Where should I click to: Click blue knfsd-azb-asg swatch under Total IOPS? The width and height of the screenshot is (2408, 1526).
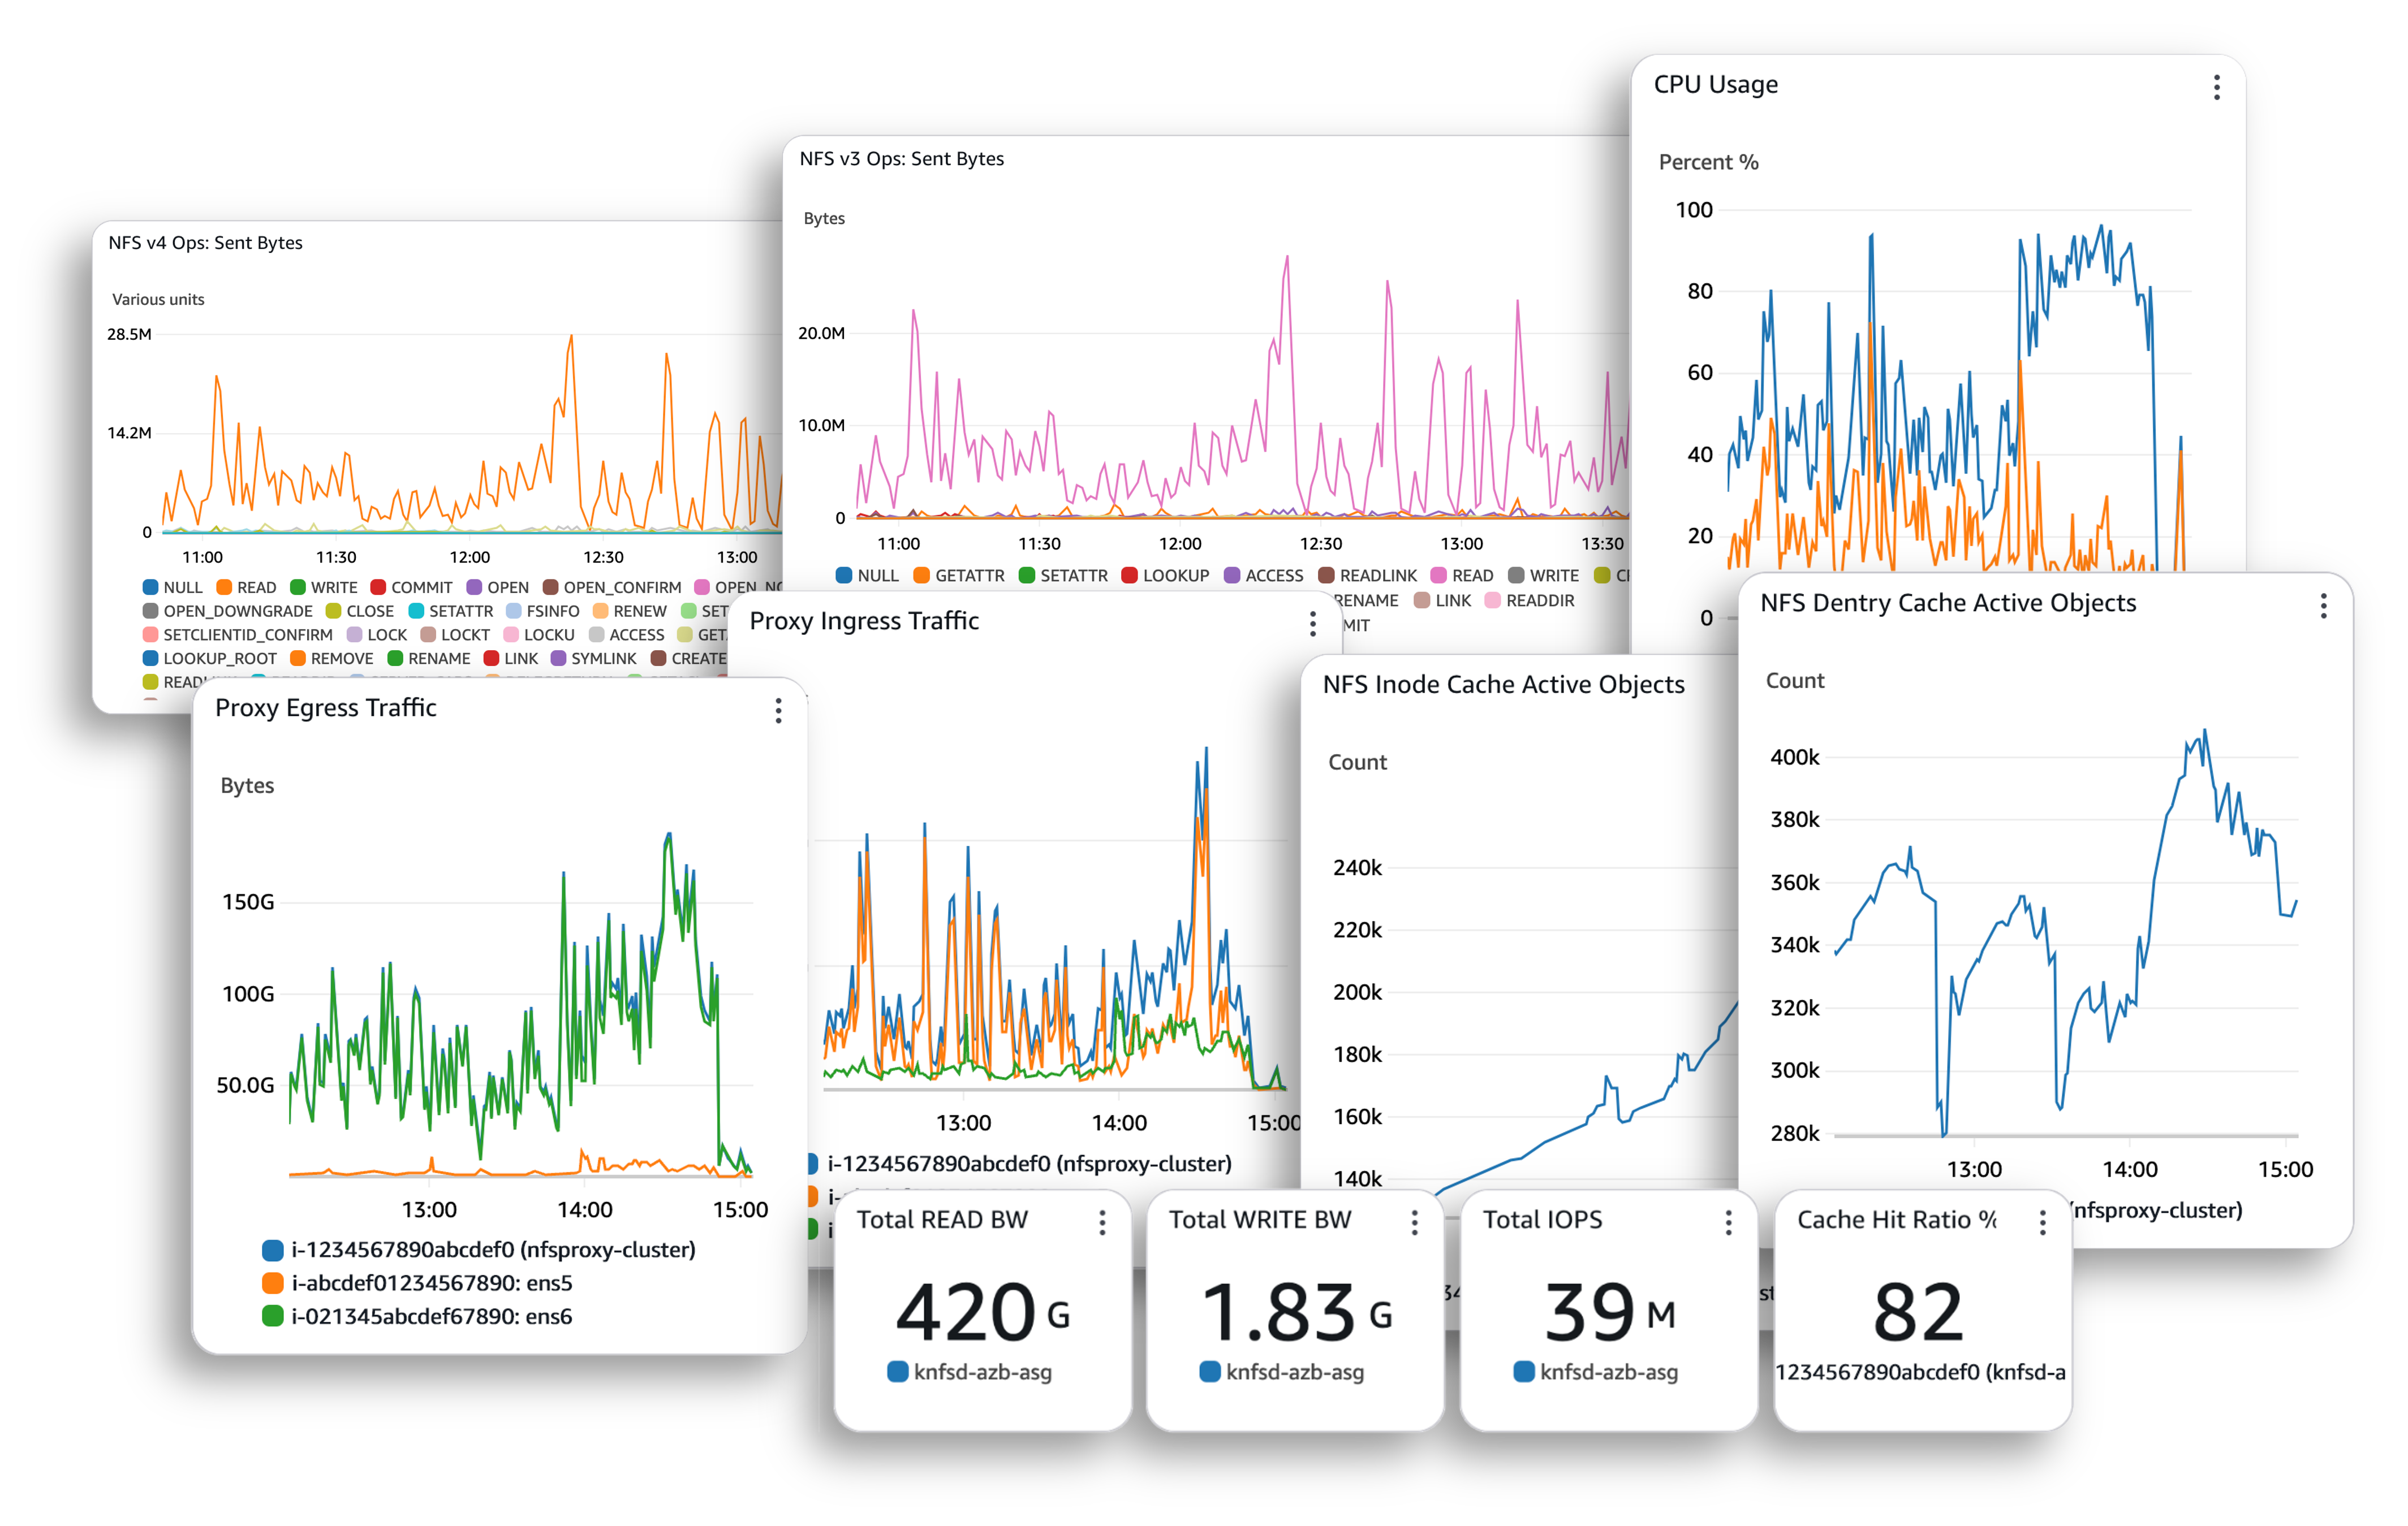pos(1524,1372)
